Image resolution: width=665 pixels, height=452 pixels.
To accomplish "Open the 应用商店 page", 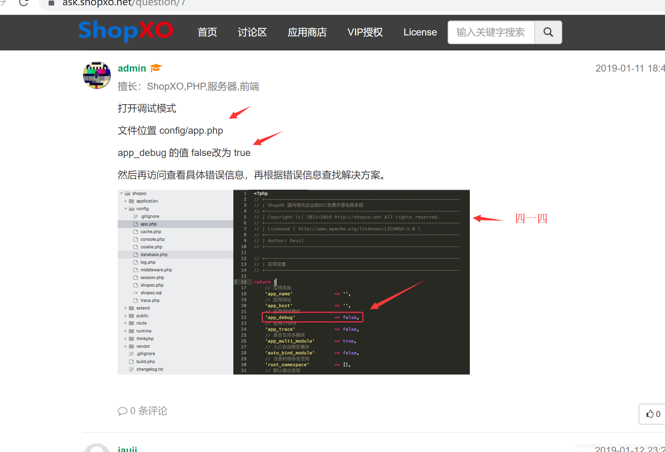I will 307,32.
